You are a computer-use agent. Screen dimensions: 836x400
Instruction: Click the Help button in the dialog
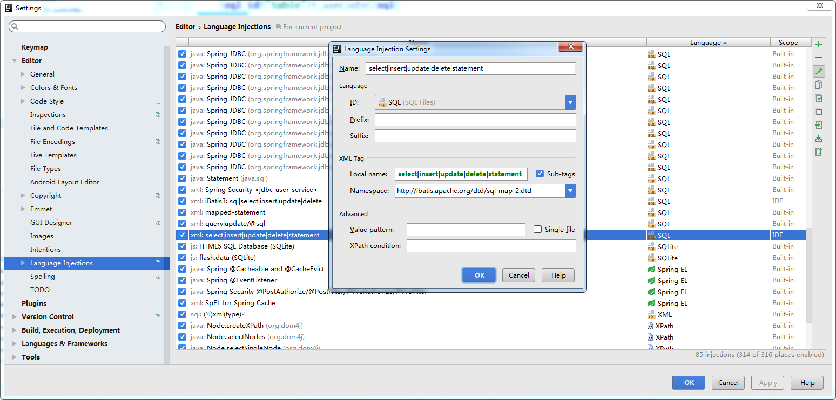coord(558,275)
